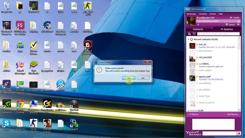Click the contact search input field

tap(218, 34)
